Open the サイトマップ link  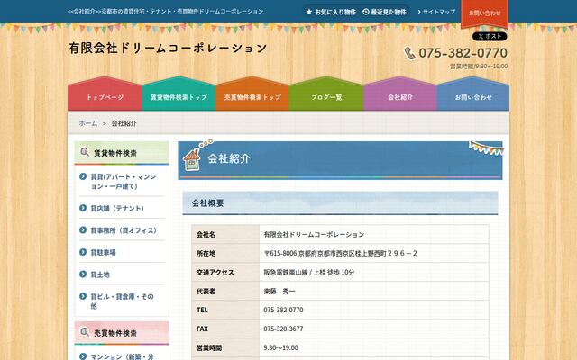coord(439,12)
